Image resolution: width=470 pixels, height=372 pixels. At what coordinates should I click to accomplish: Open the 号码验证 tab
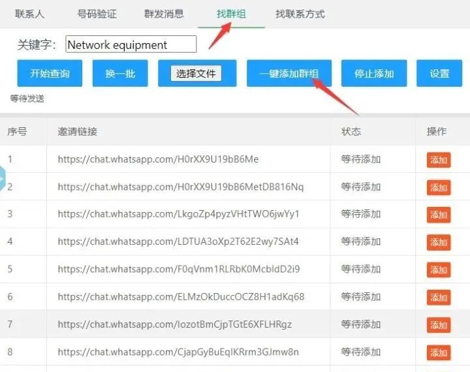tap(97, 14)
